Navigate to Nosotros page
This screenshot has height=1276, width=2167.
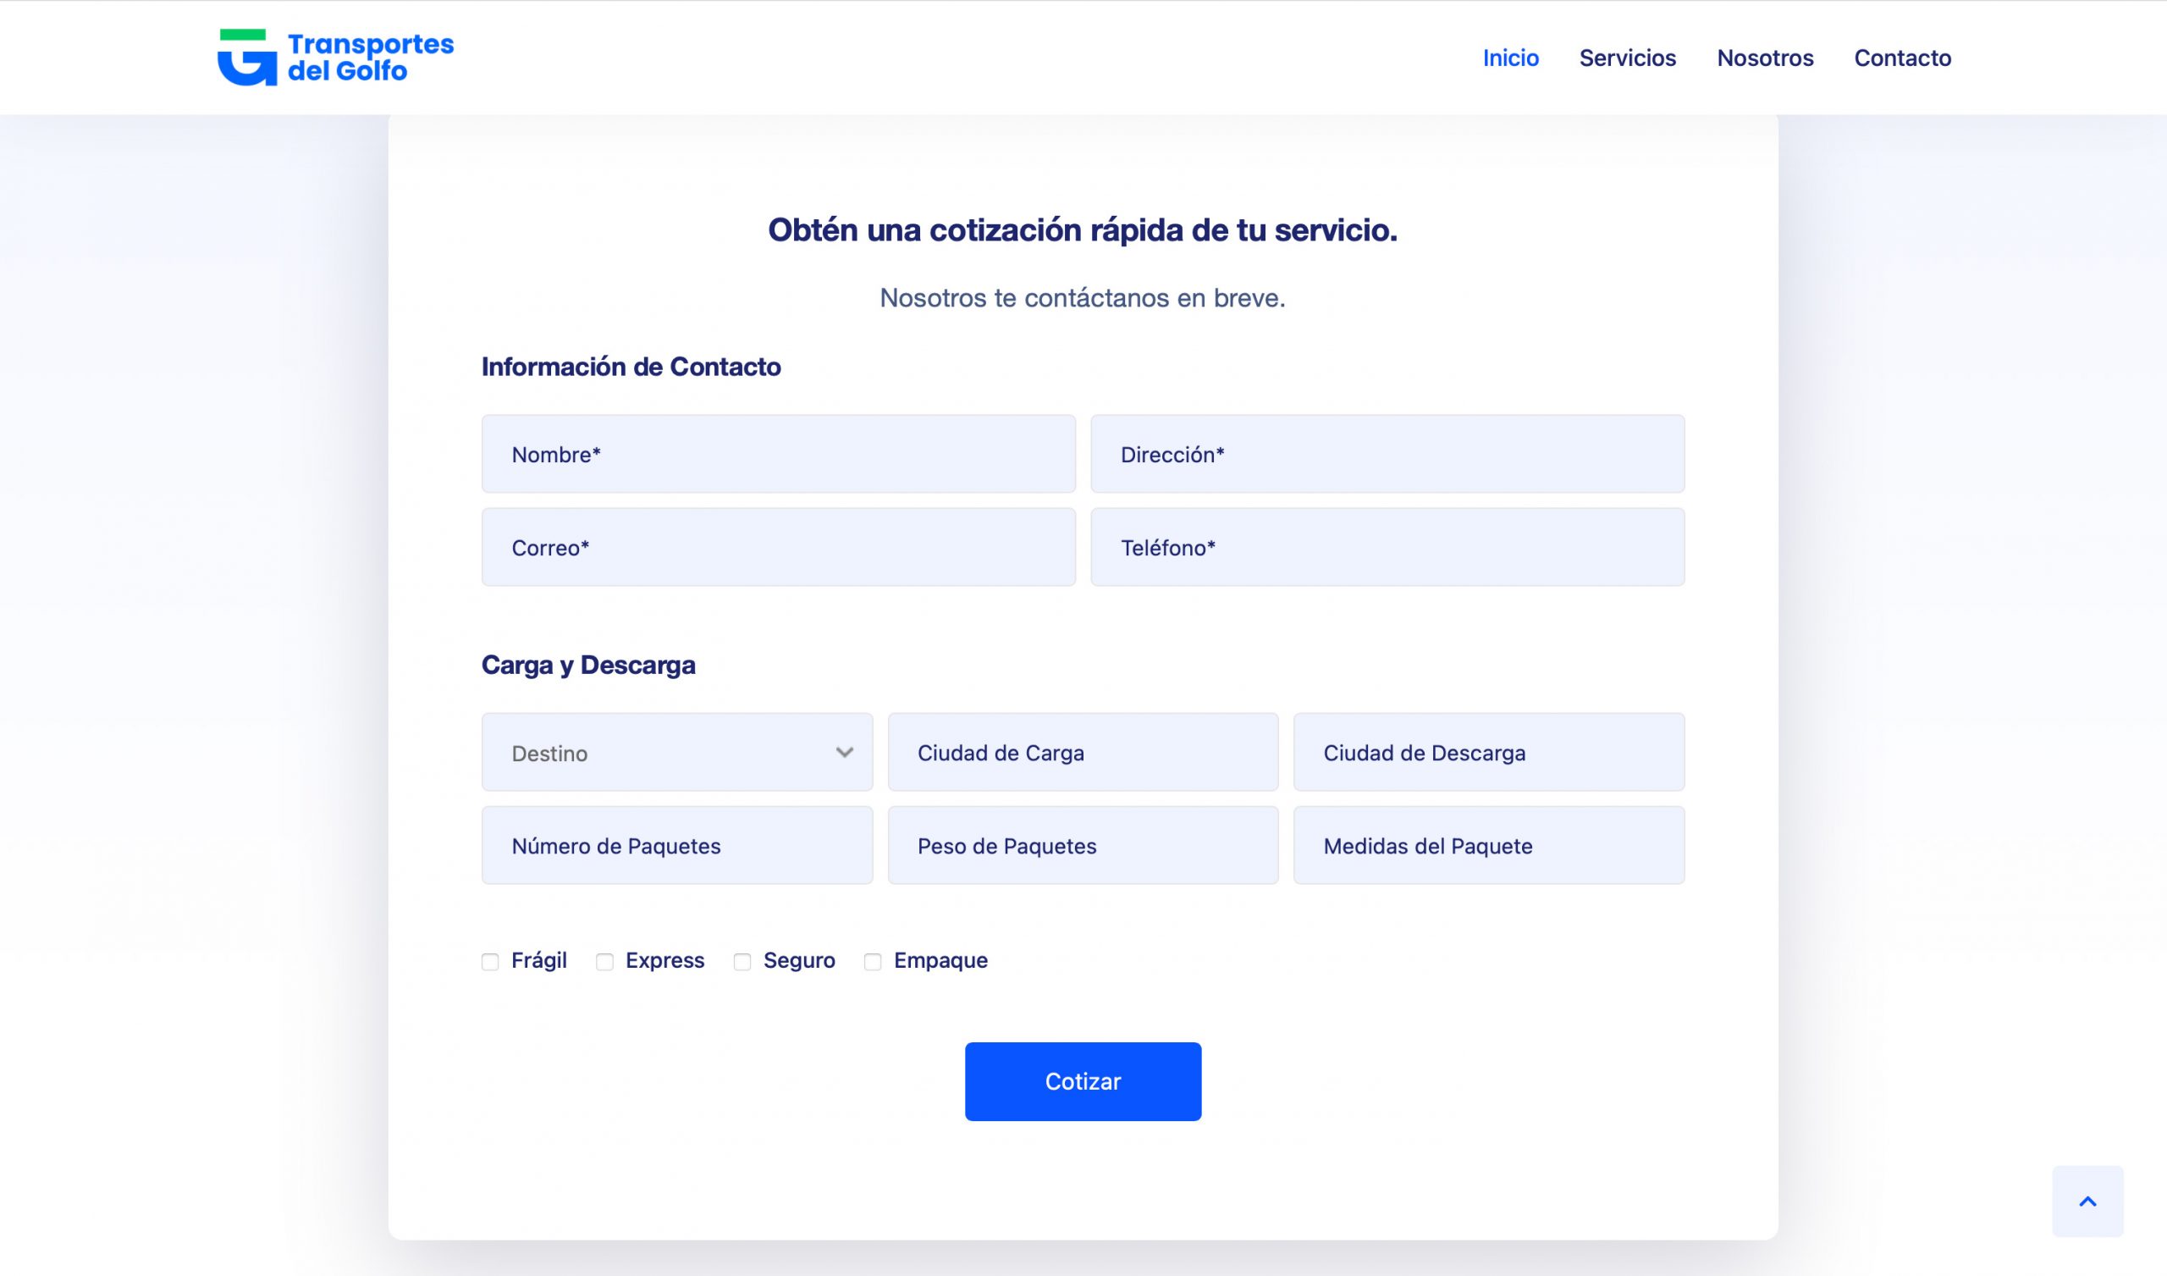coord(1765,58)
